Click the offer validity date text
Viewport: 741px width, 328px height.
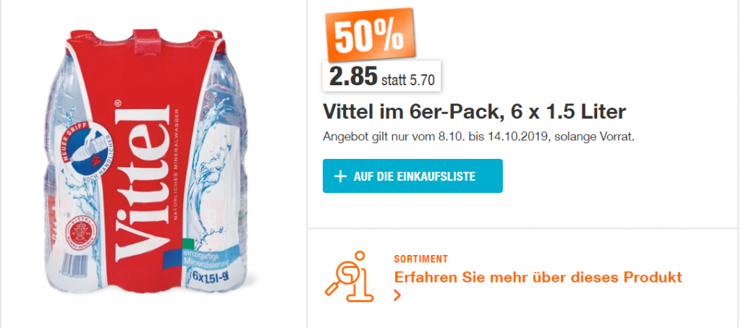pos(478,137)
